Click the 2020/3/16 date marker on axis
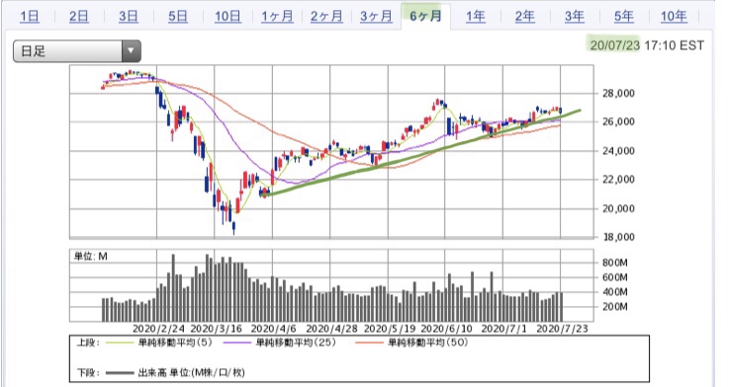Viewport: 729px width, 387px height. [x=217, y=329]
